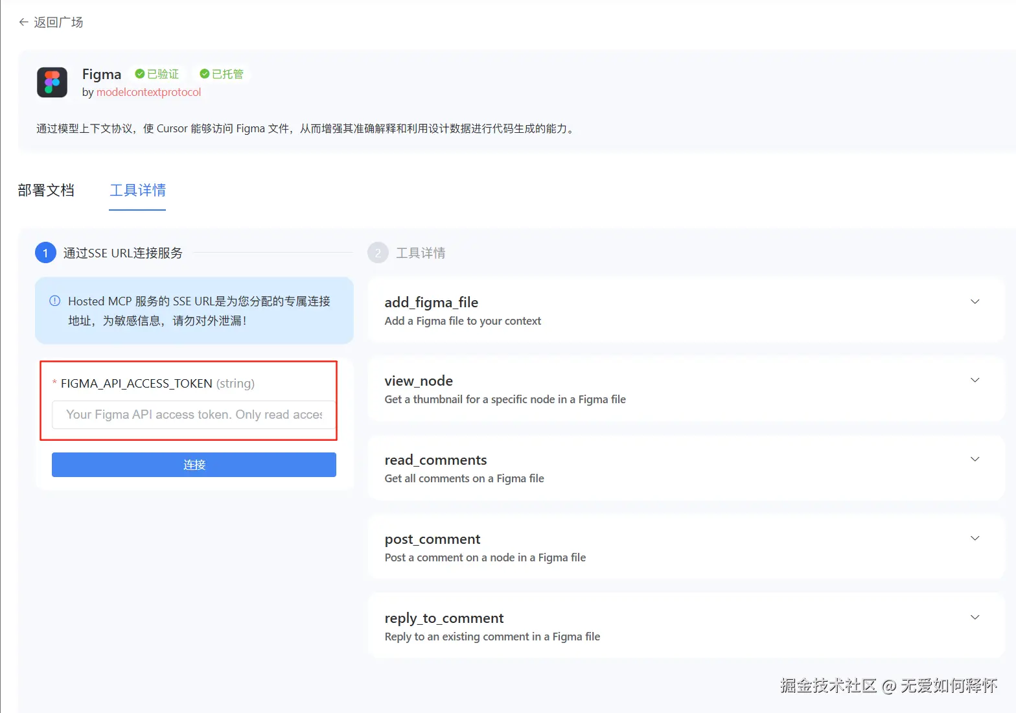This screenshot has height=713, width=1016.
Task: Expand the view_node tool chevron
Action: pyautogui.click(x=975, y=380)
